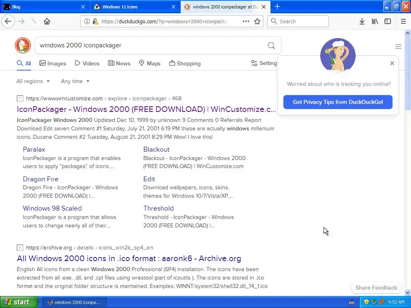
Task: Close the privacy tips popup
Action: [x=392, y=63]
